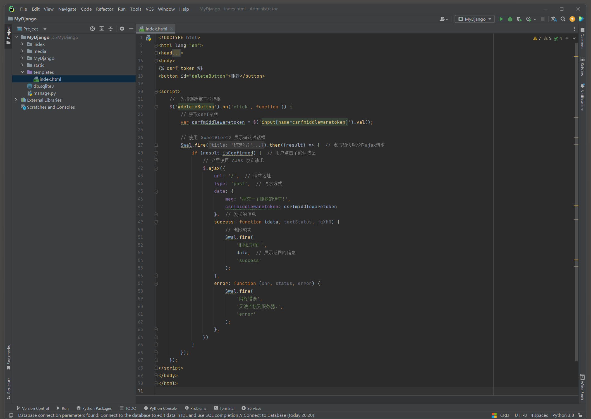The height and width of the screenshot is (419, 591).
Task: Click editor tab more options icon
Action: [574, 29]
